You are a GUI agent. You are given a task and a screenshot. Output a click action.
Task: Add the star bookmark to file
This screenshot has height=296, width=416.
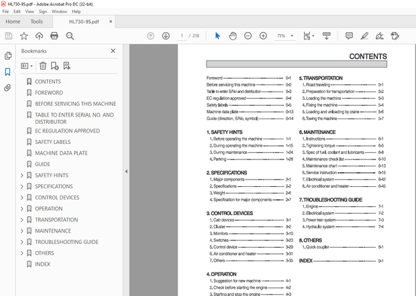click(24, 35)
